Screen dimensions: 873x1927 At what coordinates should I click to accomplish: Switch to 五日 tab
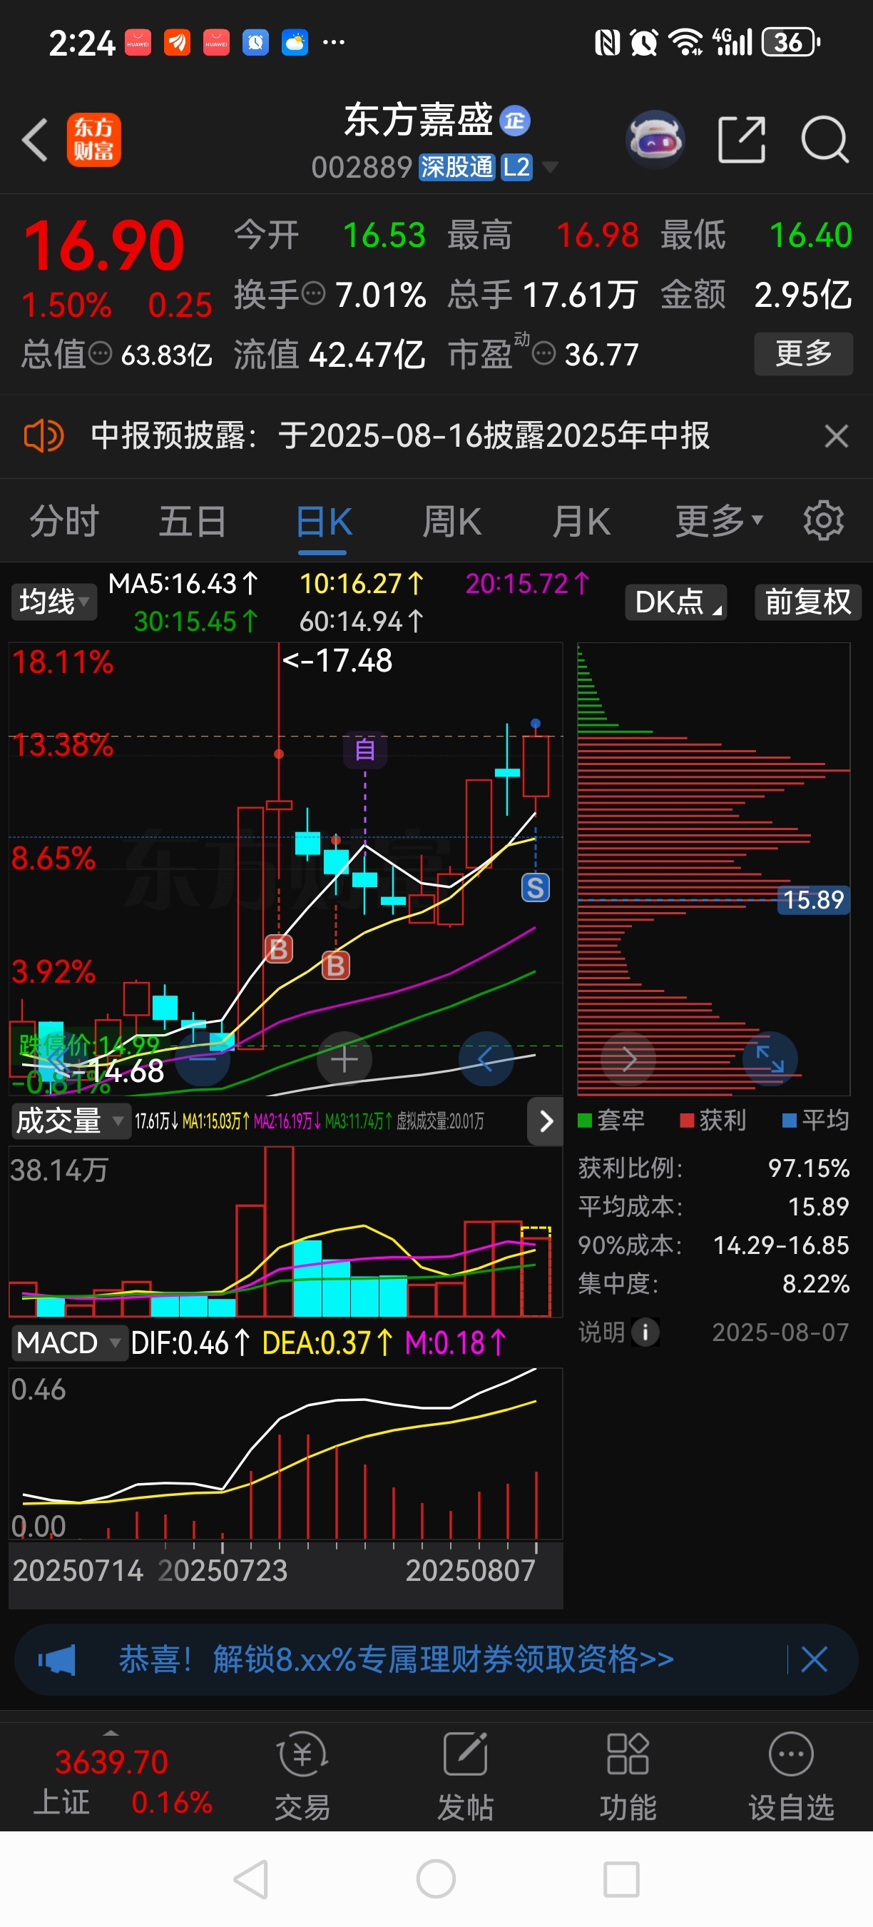coord(193,522)
